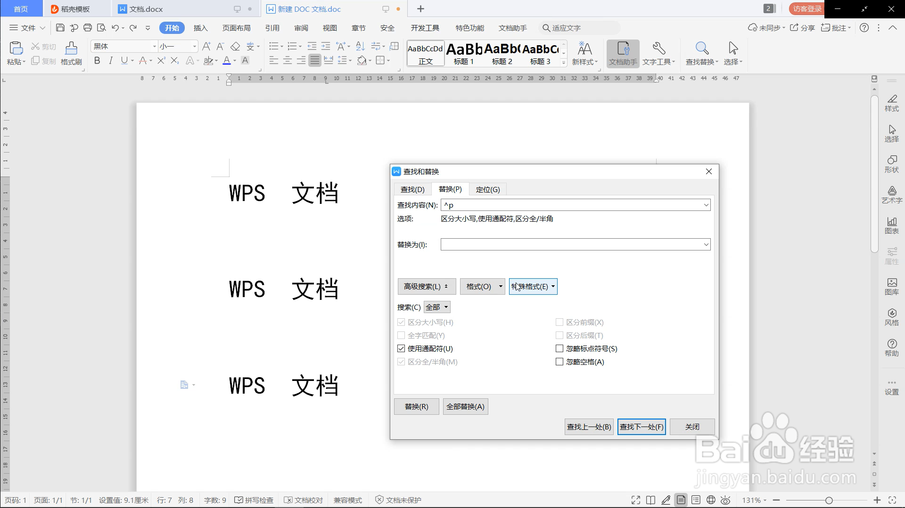Run 拼写检查 from the status bar
The width and height of the screenshot is (905, 508).
254,500
